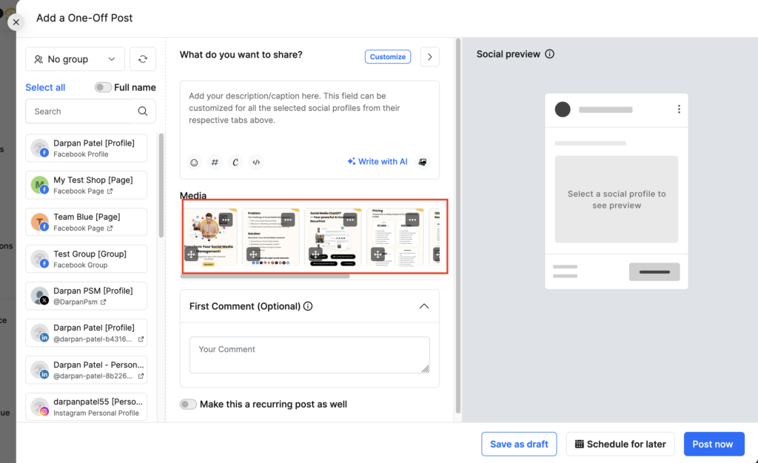Click the Customize button
The width and height of the screenshot is (758, 463).
click(388, 56)
